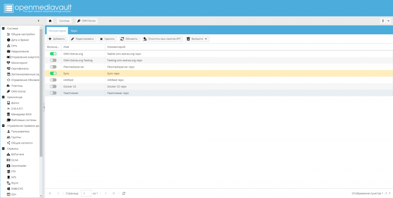Disable the Sync repo toggle
The image size is (393, 198).
pyautogui.click(x=53, y=73)
